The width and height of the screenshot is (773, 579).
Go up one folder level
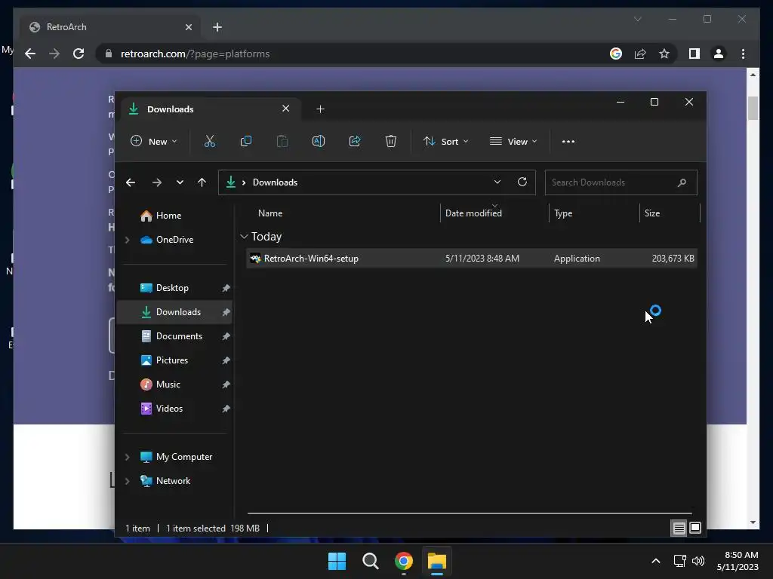pyautogui.click(x=202, y=182)
